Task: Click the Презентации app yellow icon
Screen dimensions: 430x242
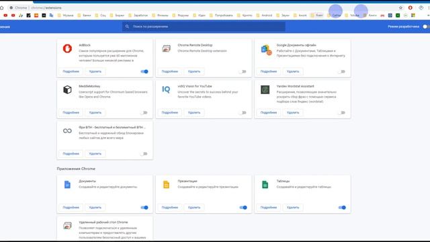Action: pos(166,185)
